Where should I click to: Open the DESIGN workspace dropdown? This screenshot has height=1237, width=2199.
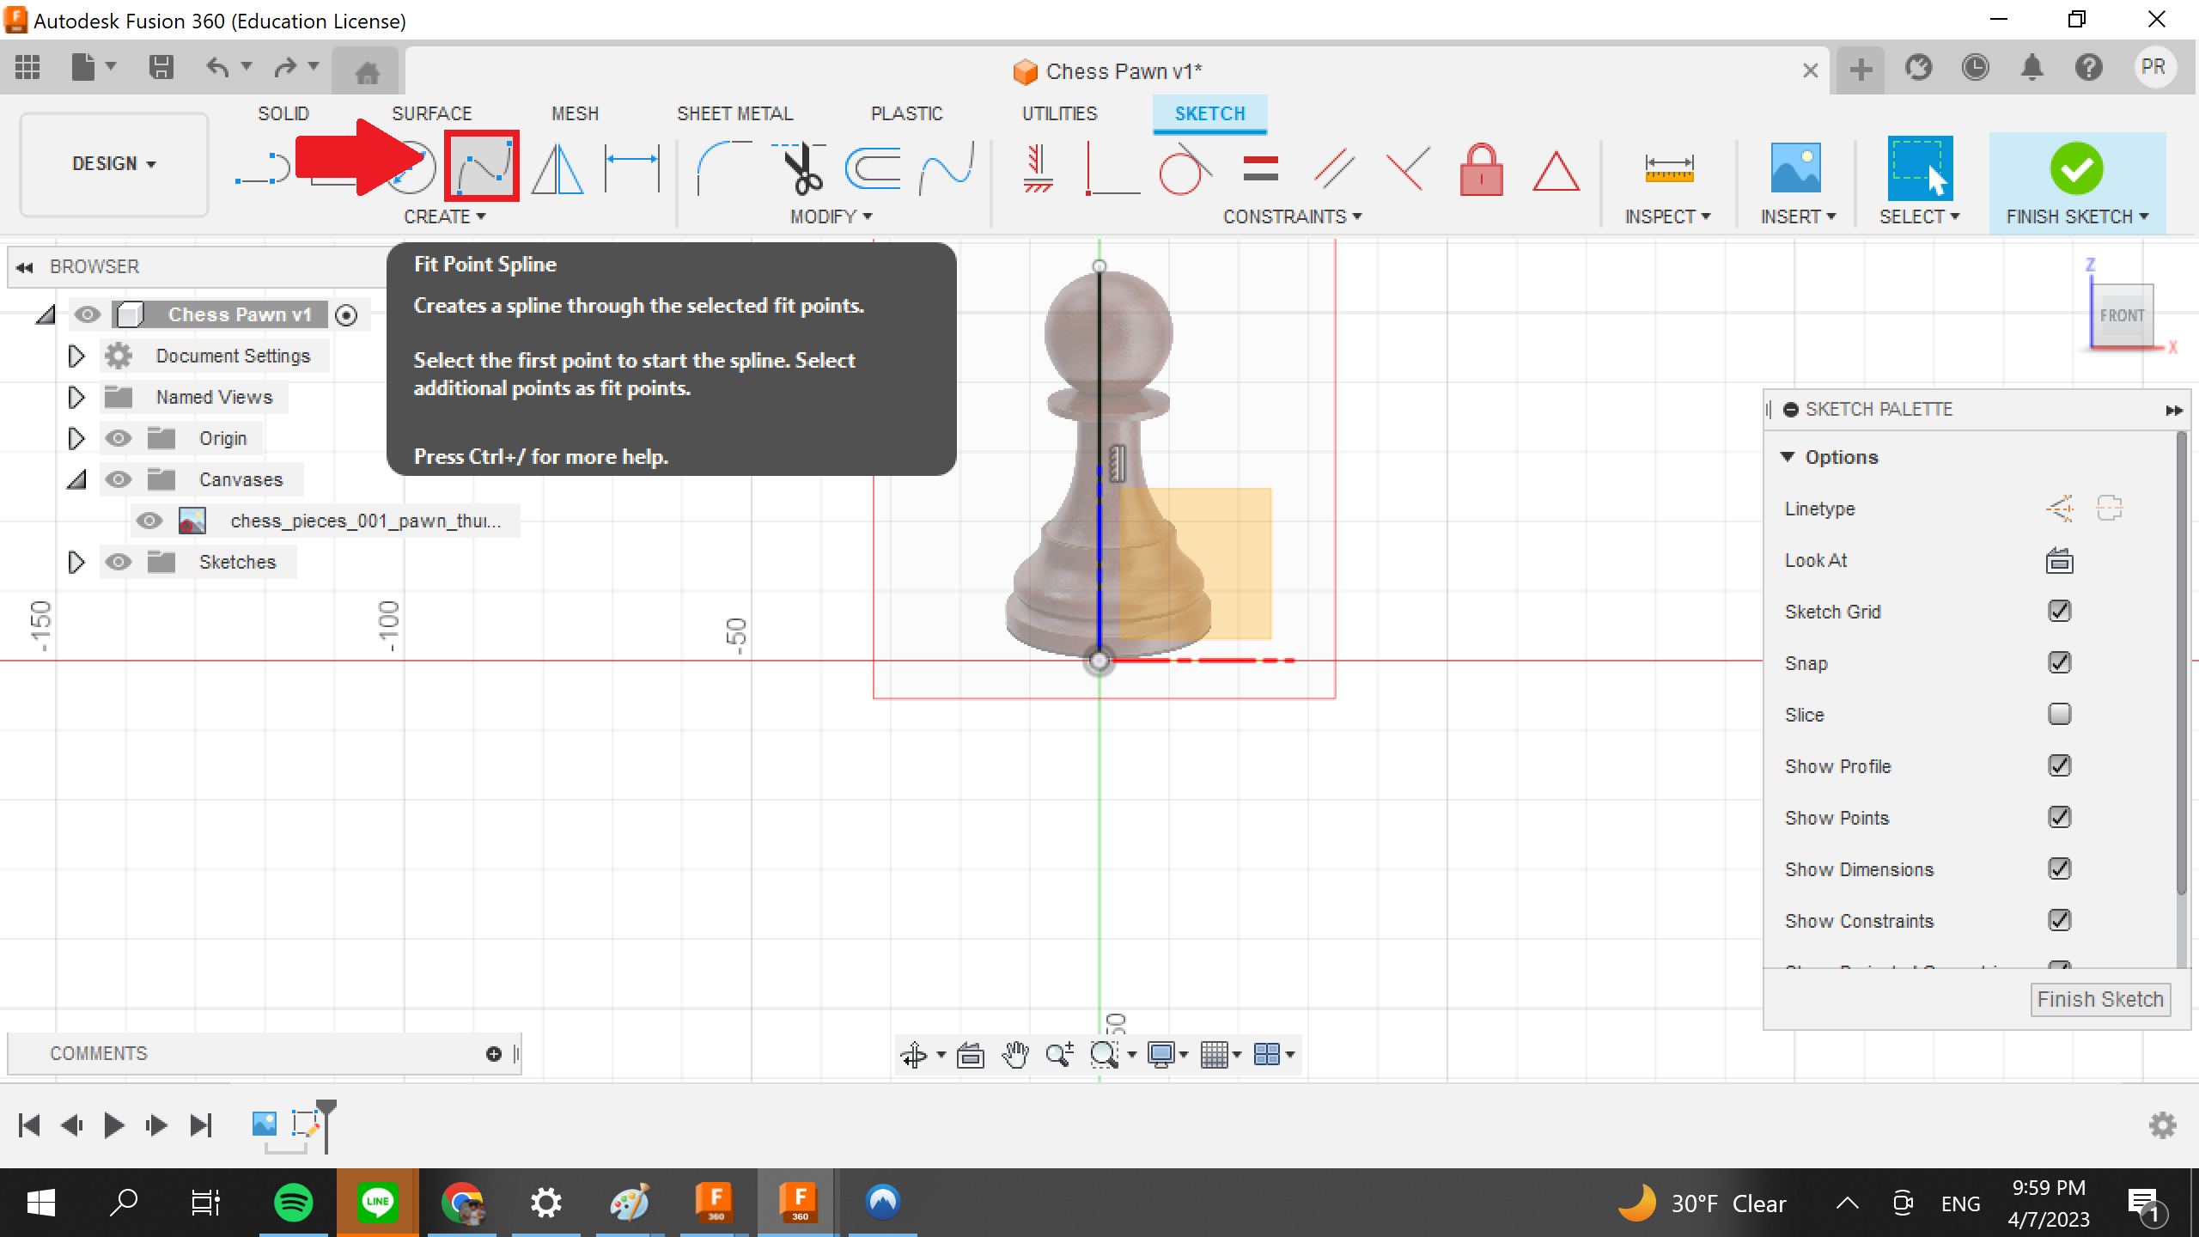tap(113, 164)
